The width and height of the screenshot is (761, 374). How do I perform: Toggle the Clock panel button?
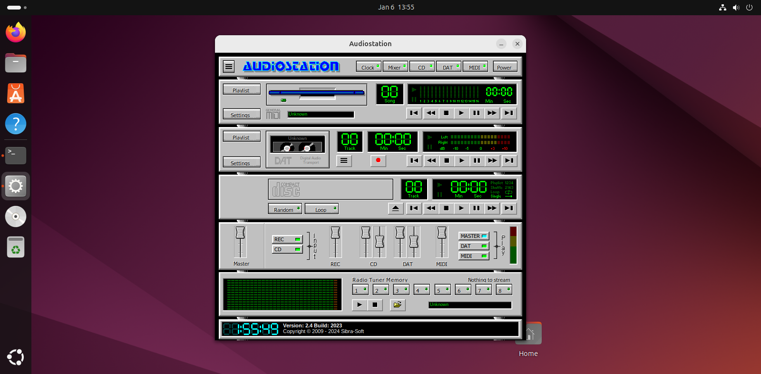[x=369, y=67]
